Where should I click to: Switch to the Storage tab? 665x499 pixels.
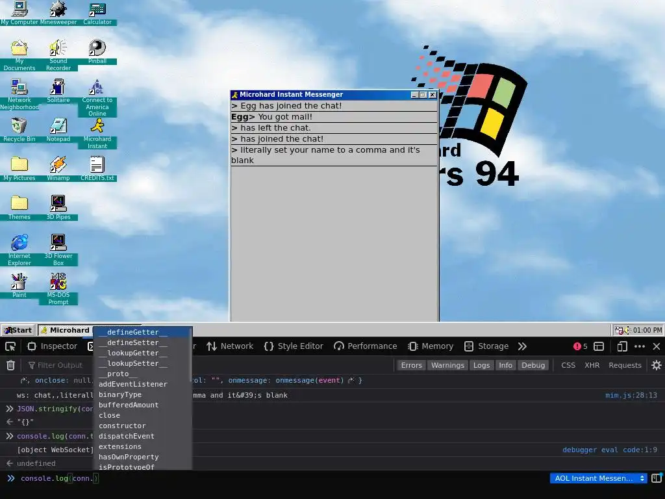pyautogui.click(x=486, y=346)
